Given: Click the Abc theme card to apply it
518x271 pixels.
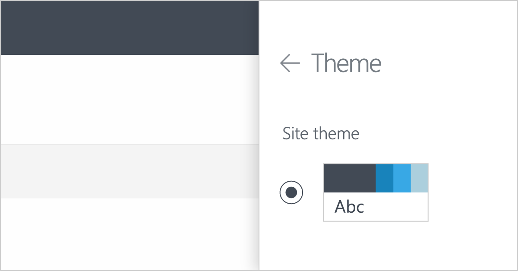Looking at the screenshot, I should point(376,192).
